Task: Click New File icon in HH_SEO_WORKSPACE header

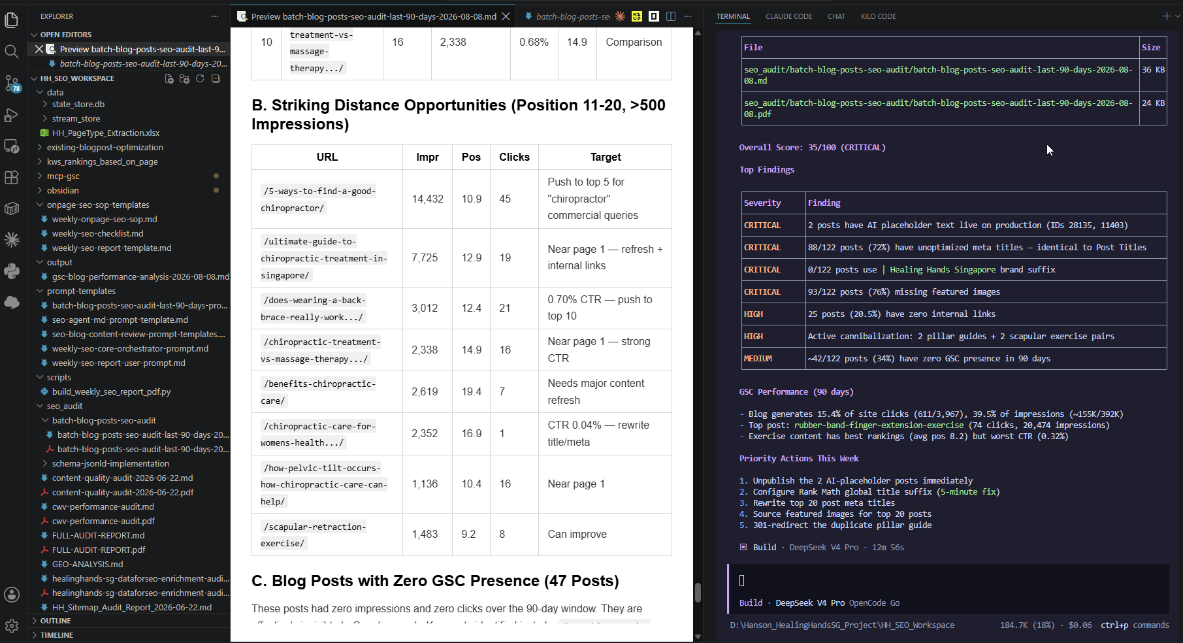Action: click(x=169, y=78)
